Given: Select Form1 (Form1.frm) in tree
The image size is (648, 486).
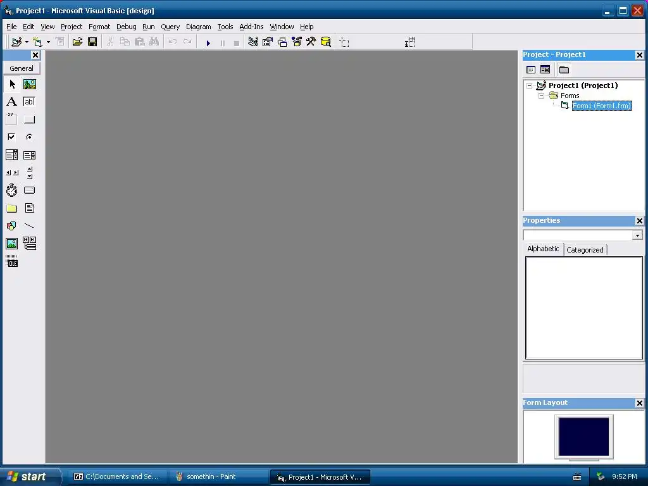Looking at the screenshot, I should click(602, 106).
